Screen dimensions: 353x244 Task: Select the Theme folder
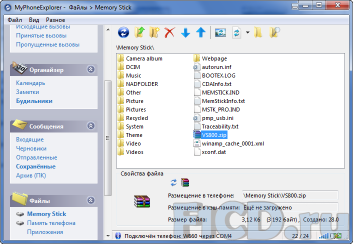pyautogui.click(x=130, y=135)
